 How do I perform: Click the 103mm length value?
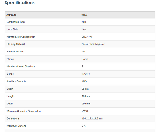click(x=86, y=96)
